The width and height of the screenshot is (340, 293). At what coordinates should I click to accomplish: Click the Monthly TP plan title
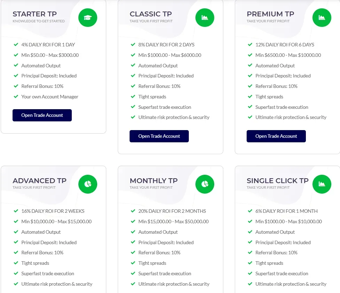click(154, 181)
